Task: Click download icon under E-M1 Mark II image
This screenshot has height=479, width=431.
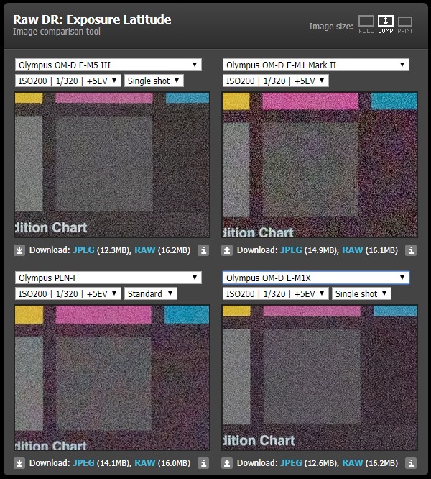Action: (228, 250)
